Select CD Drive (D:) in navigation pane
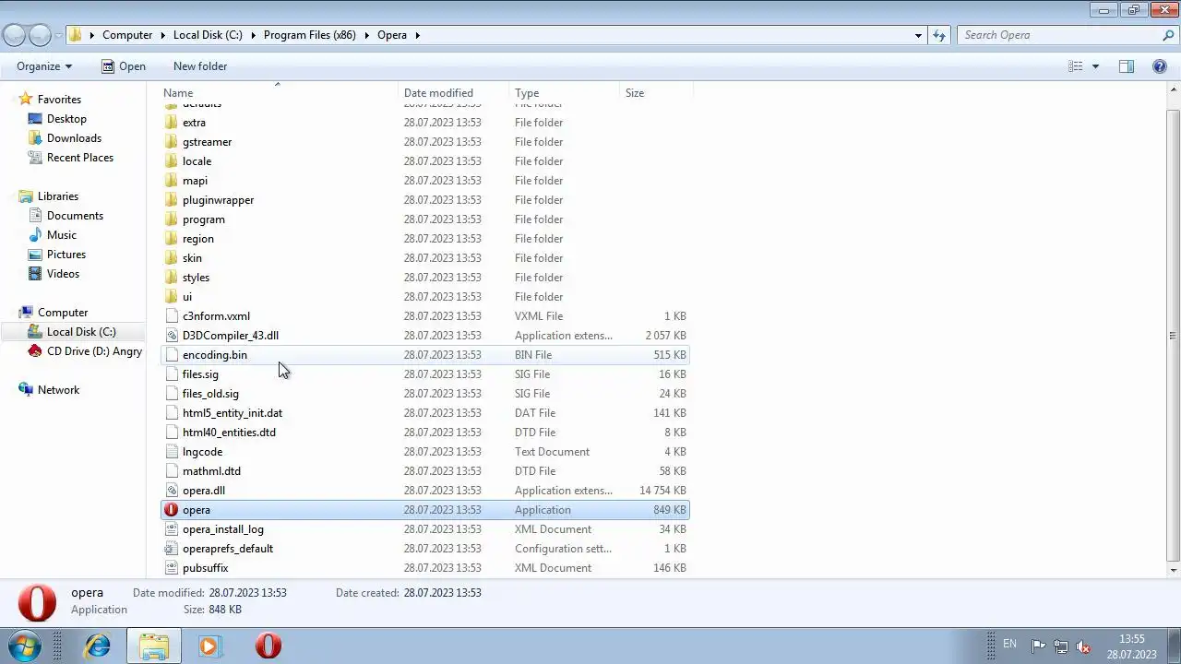This screenshot has width=1181, height=664. pos(94,351)
